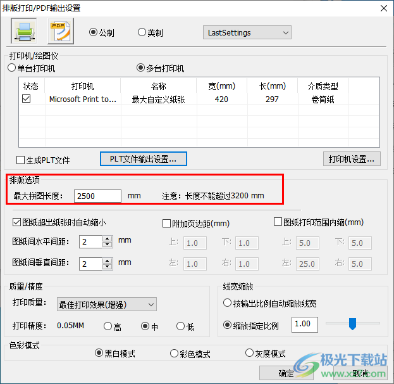Viewport: 394px width, 384px height.
Task: Click the PDF output icon button
Action: click(x=61, y=30)
